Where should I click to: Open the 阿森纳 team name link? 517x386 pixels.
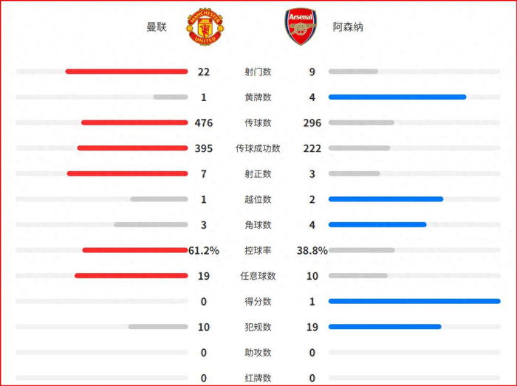point(348,27)
